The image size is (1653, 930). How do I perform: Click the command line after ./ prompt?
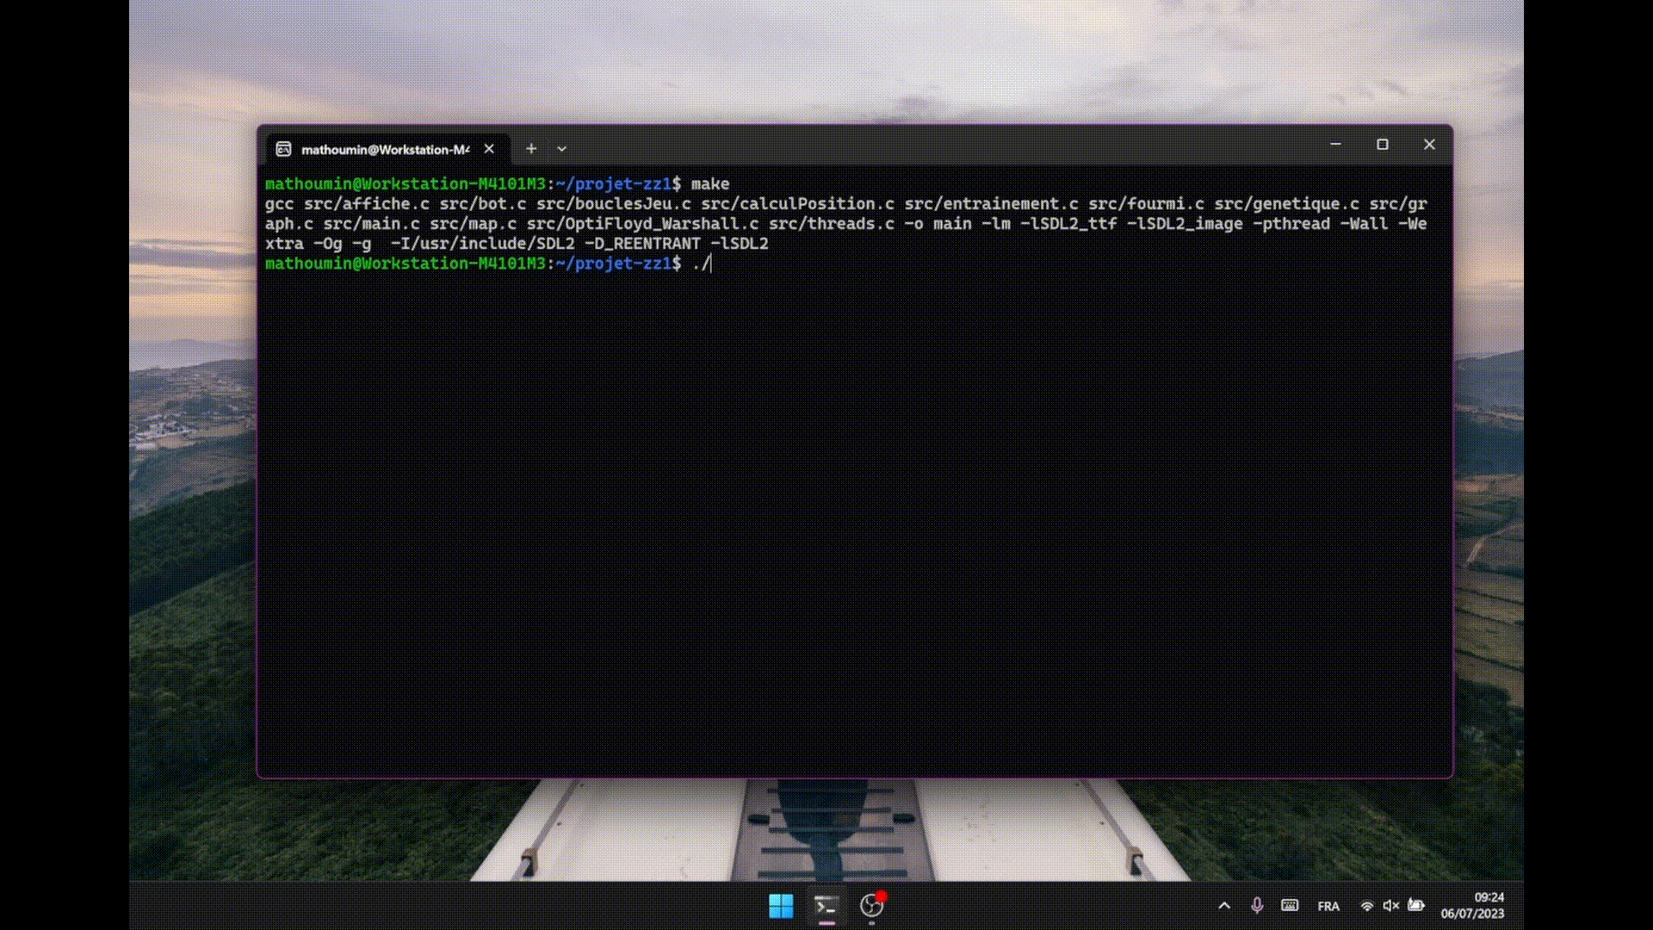(x=716, y=263)
